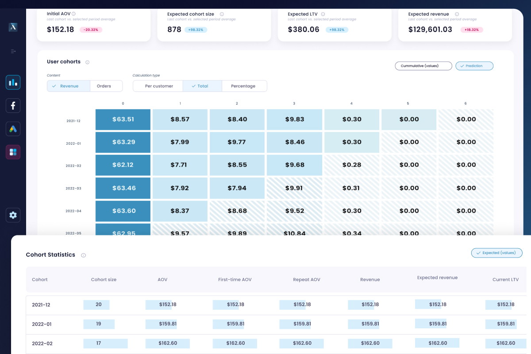Toggle the Expected (values) option
The height and width of the screenshot is (354, 531).
point(496,253)
